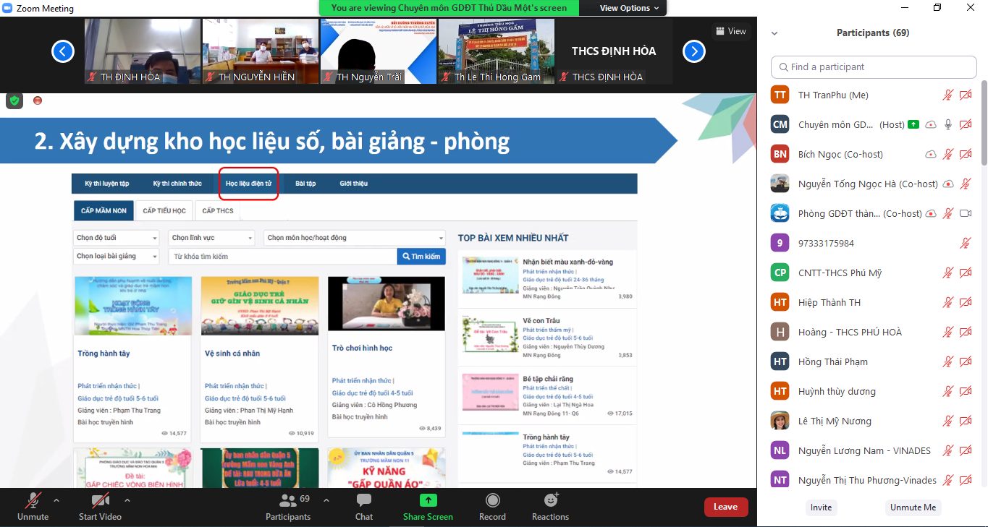Click the cloud recording icon on Bích Ngọc row

pyautogui.click(x=931, y=154)
